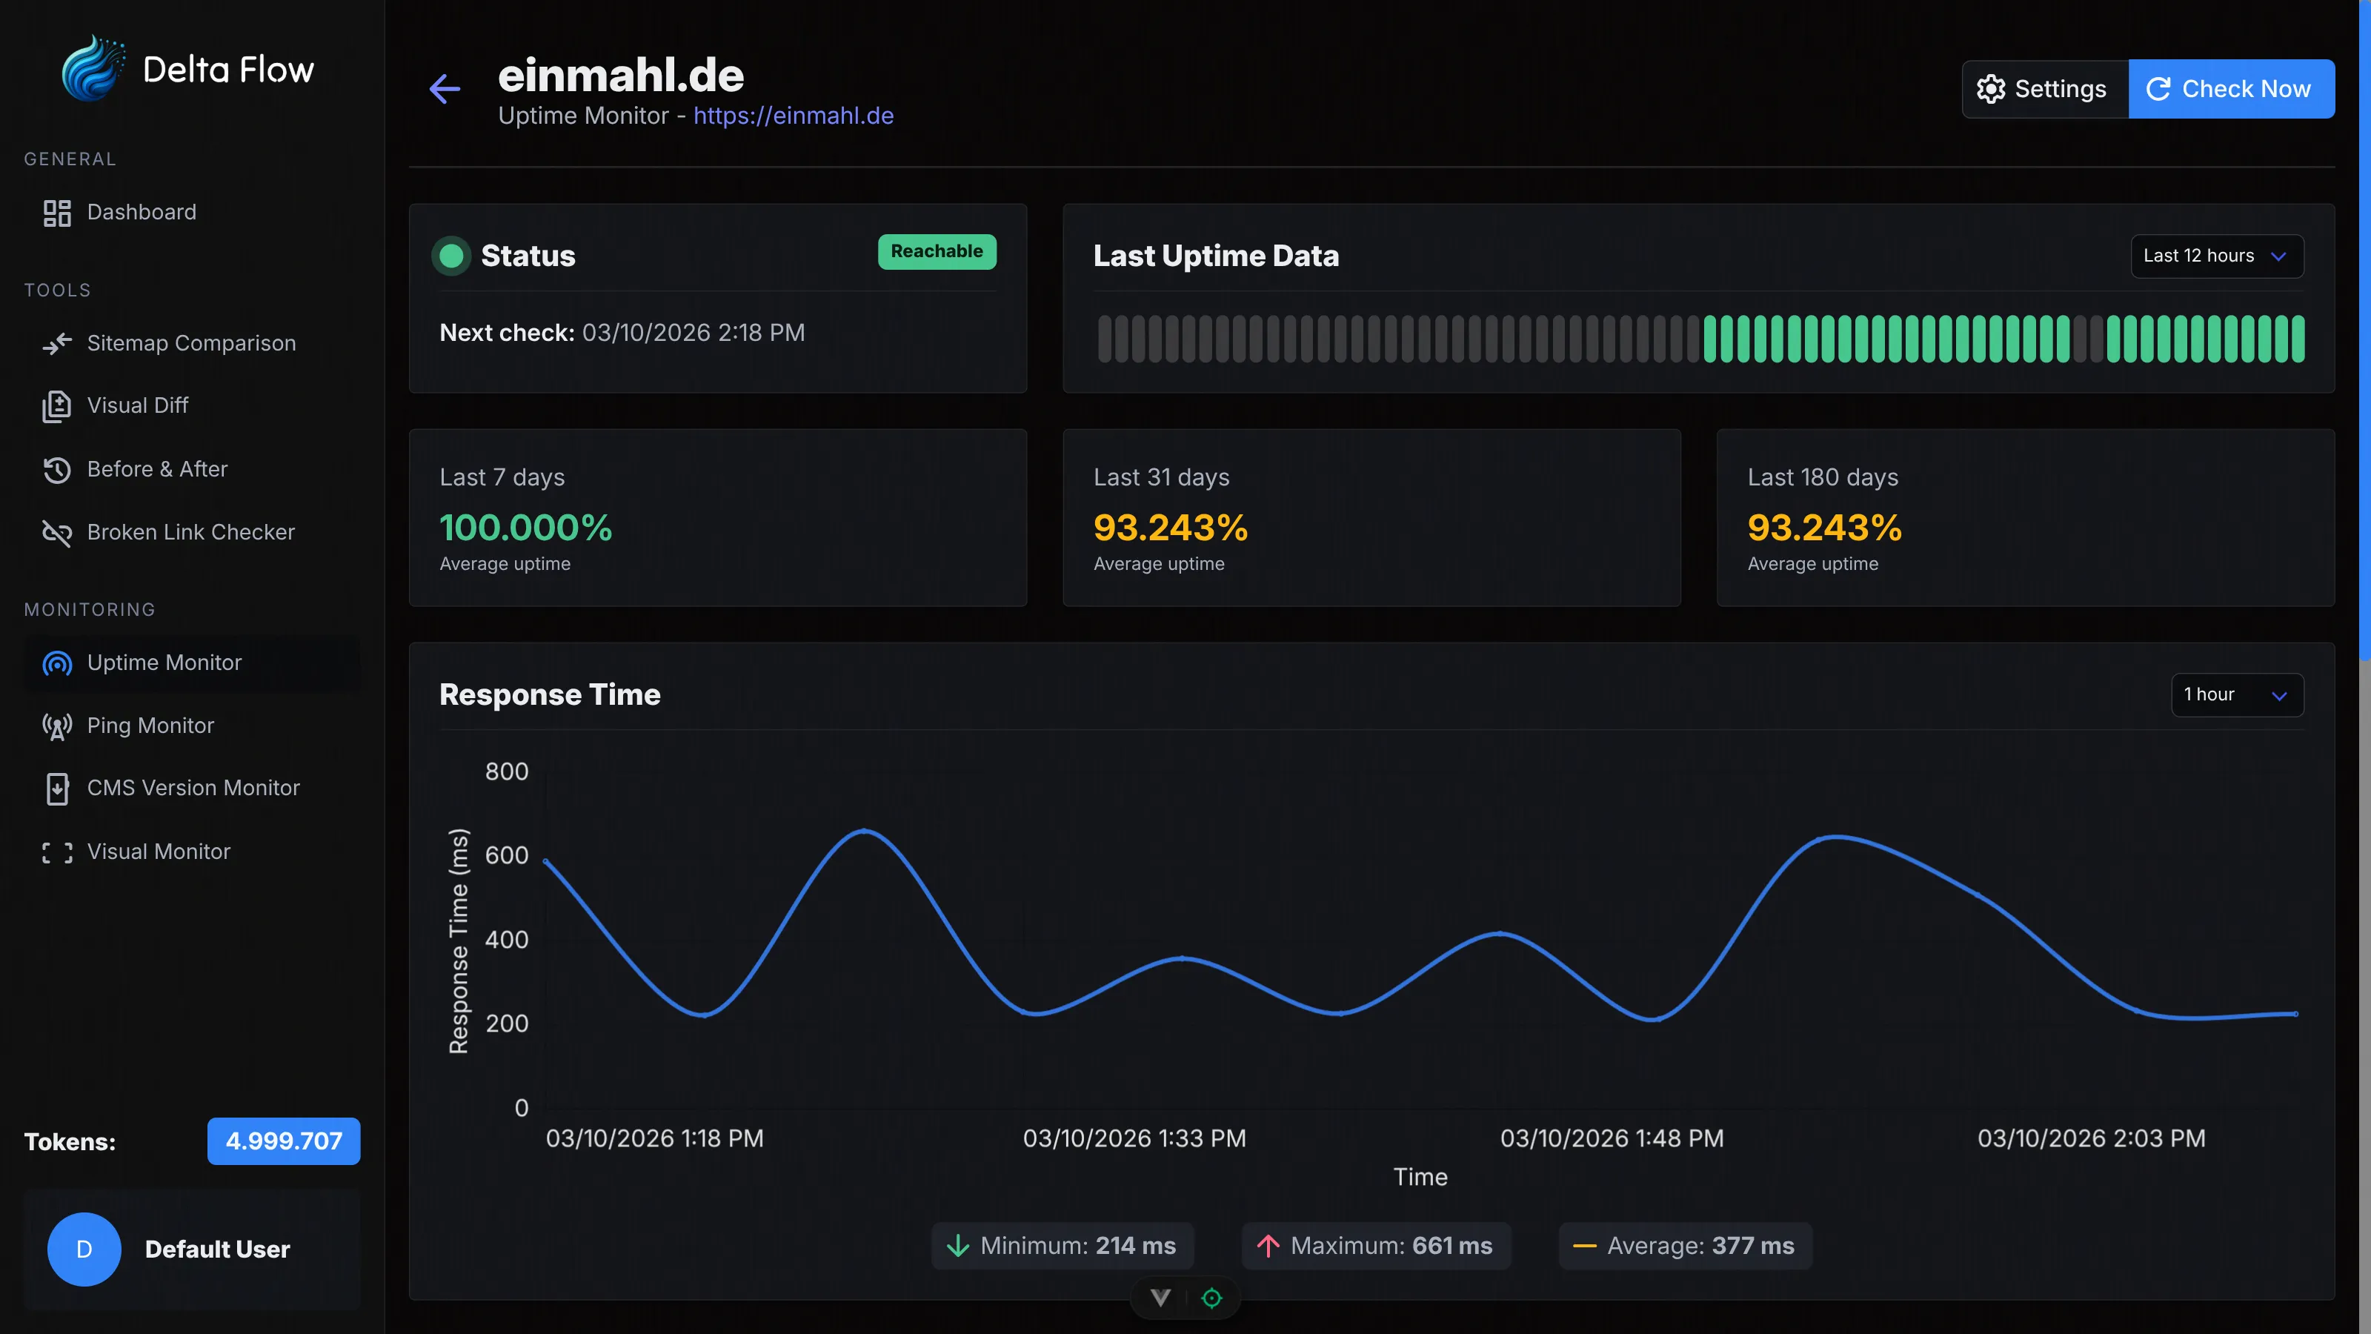Click the Visual Monitor frame icon

[x=57, y=852]
